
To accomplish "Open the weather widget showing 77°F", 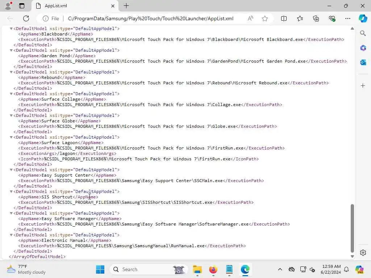I will (x=26, y=269).
